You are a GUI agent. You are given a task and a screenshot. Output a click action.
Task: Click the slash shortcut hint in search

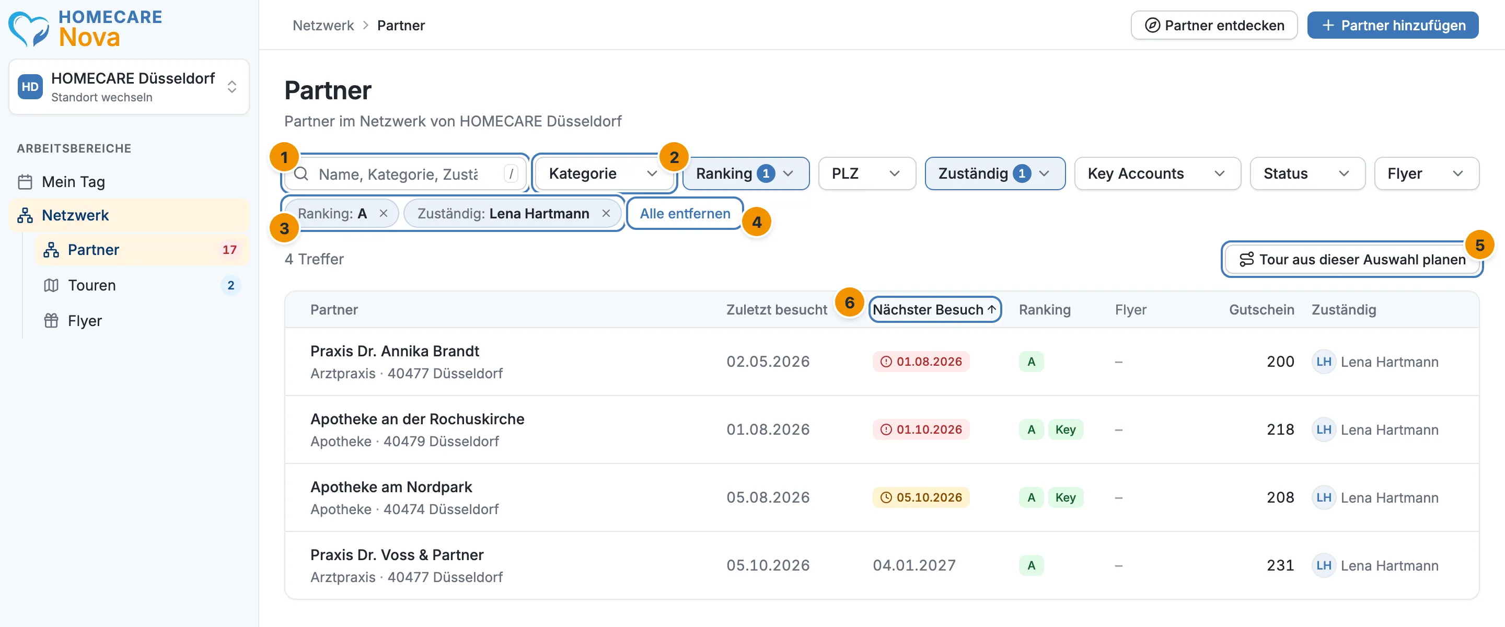coord(511,173)
